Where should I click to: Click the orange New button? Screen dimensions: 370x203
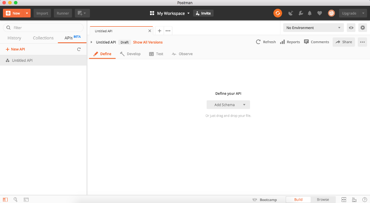(13, 13)
